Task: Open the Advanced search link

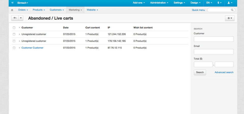Action: pos(224,72)
